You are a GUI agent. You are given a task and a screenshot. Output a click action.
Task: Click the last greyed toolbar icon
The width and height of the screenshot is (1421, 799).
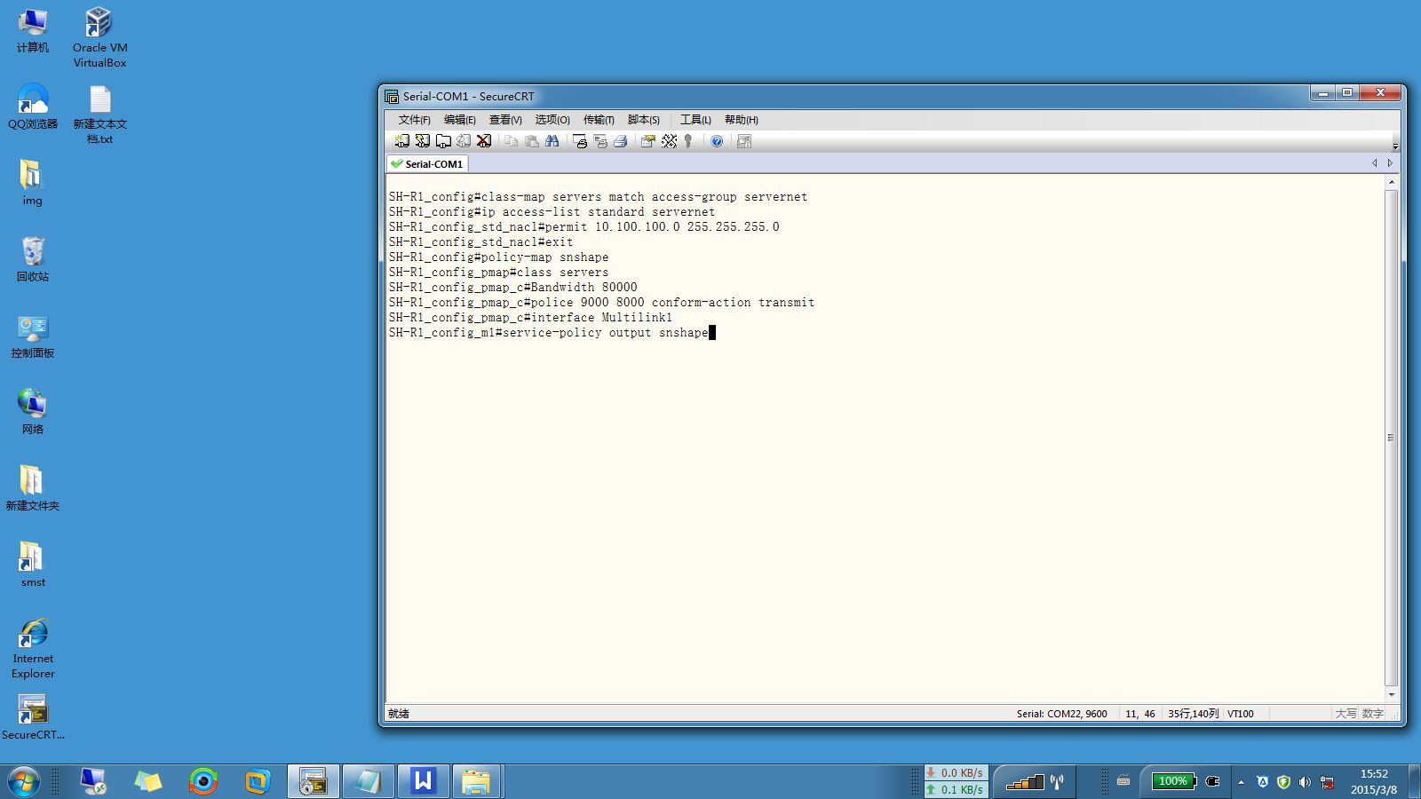pos(744,141)
